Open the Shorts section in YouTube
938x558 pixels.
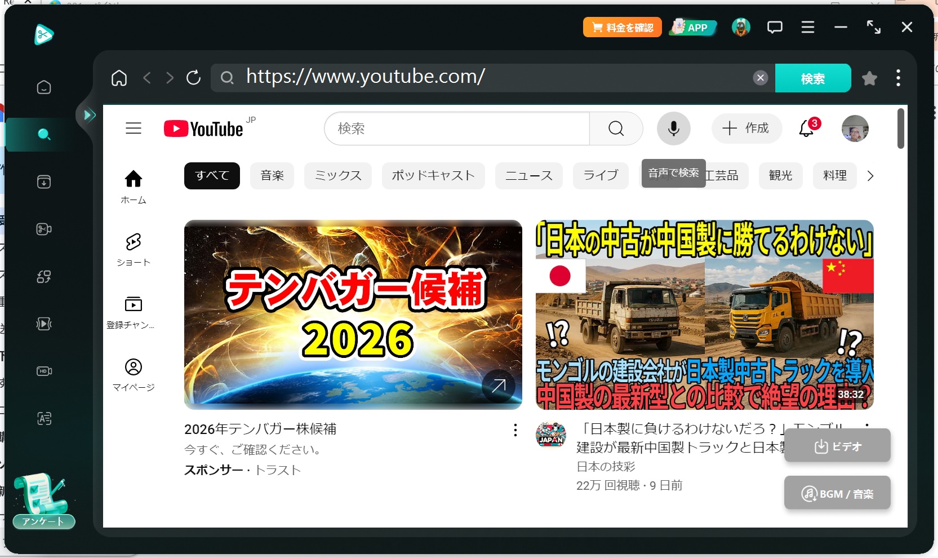[134, 249]
